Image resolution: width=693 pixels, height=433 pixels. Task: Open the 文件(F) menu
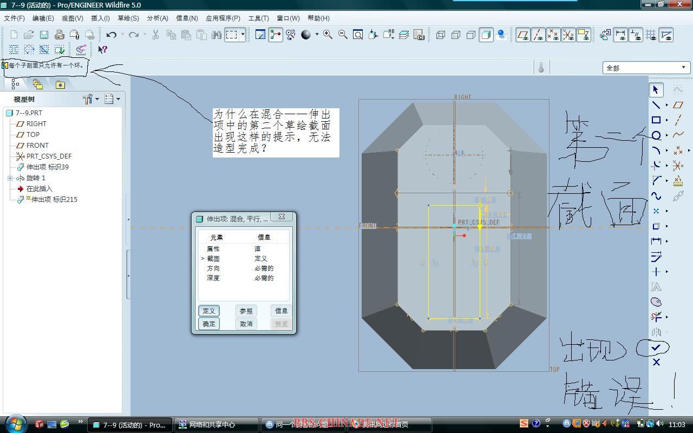tap(15, 18)
